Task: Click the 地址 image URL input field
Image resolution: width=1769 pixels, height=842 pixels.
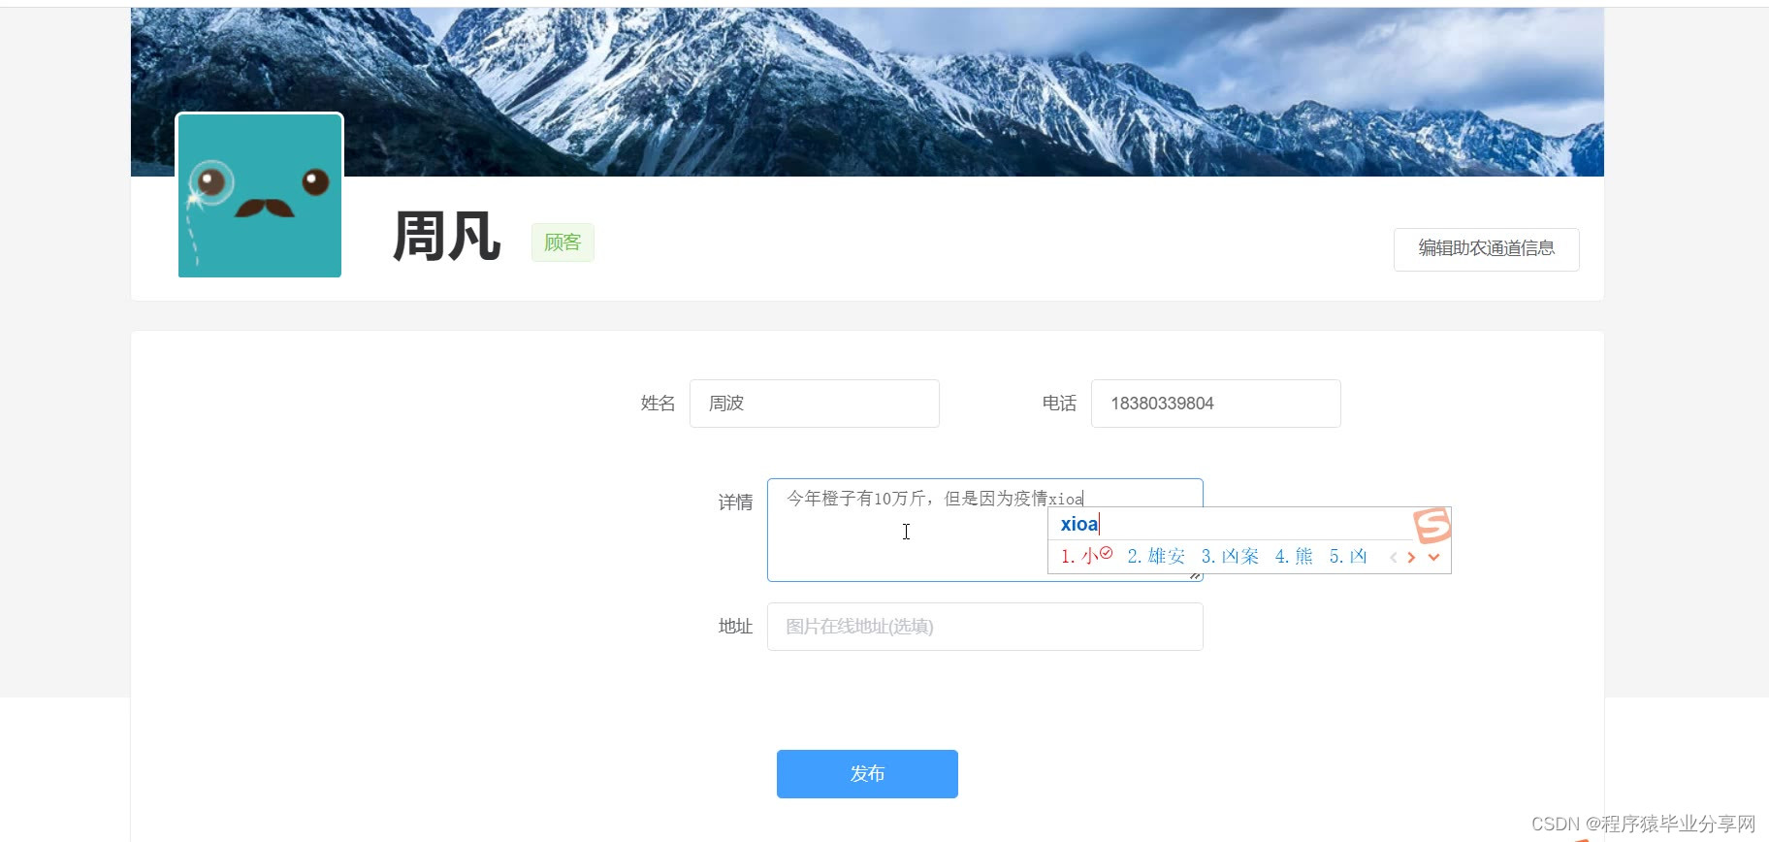Action: 984,626
